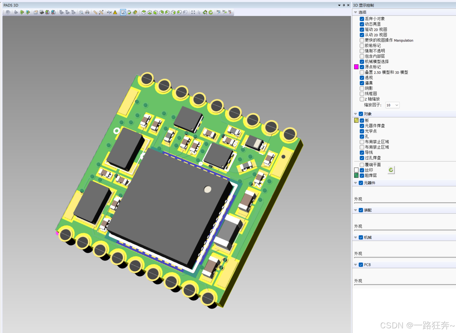Click the pin icon on PADS 3D title bar
456x333 pixels.
[344, 5]
